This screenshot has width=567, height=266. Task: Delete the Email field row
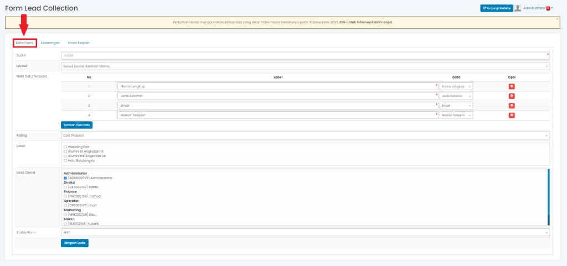click(x=512, y=106)
